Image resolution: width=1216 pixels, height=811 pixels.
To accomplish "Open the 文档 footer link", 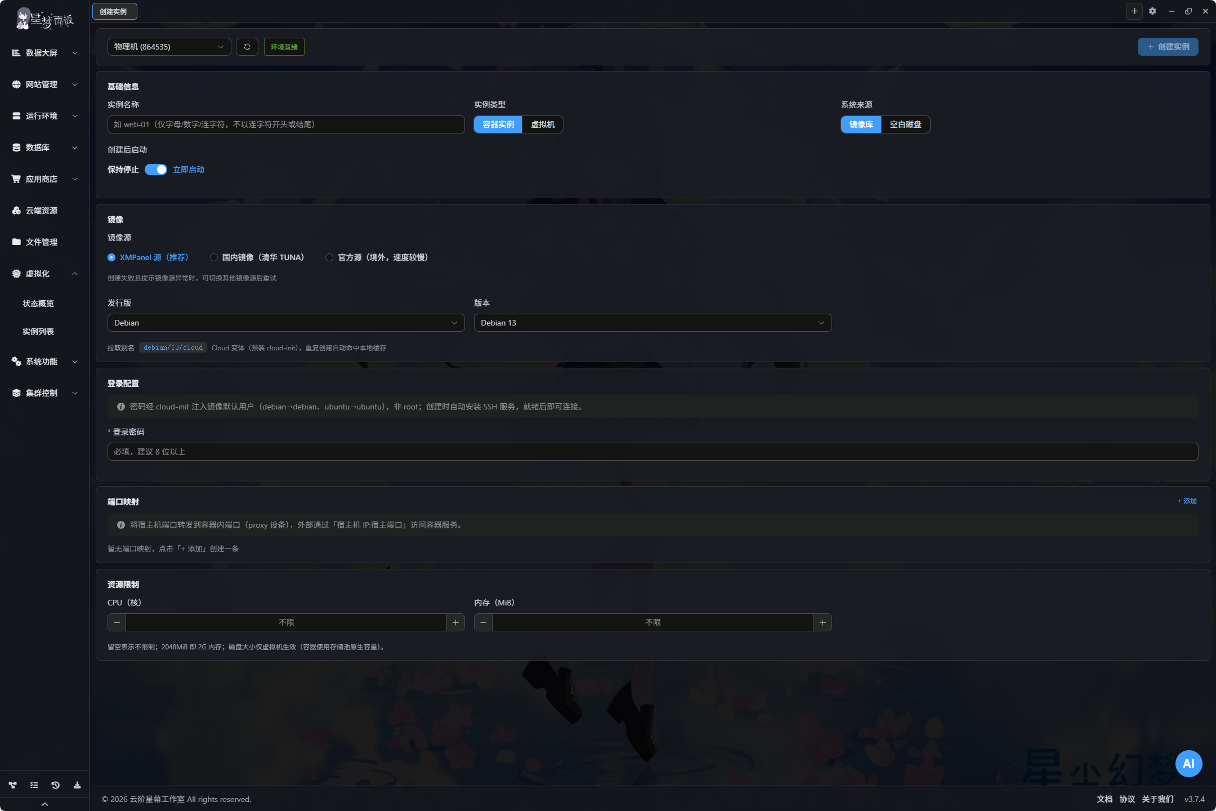I will coord(1105,799).
